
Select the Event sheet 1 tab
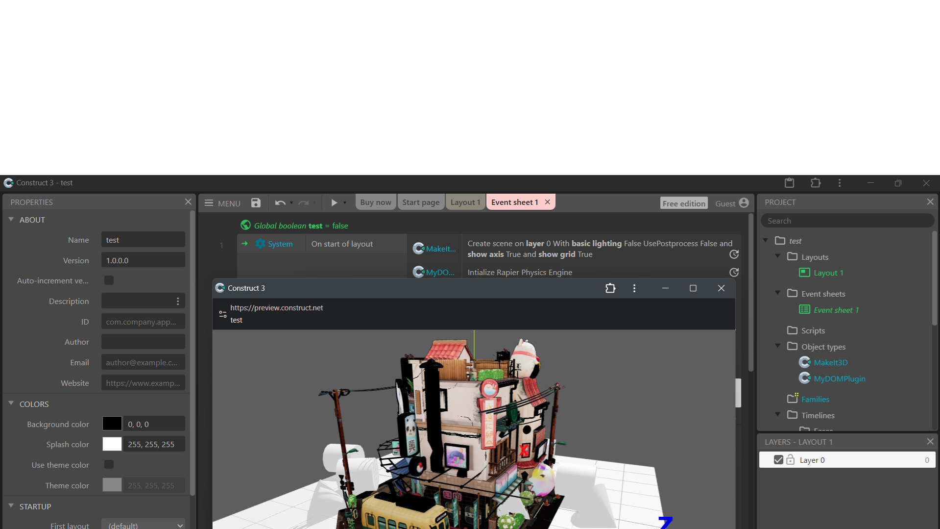[515, 202]
